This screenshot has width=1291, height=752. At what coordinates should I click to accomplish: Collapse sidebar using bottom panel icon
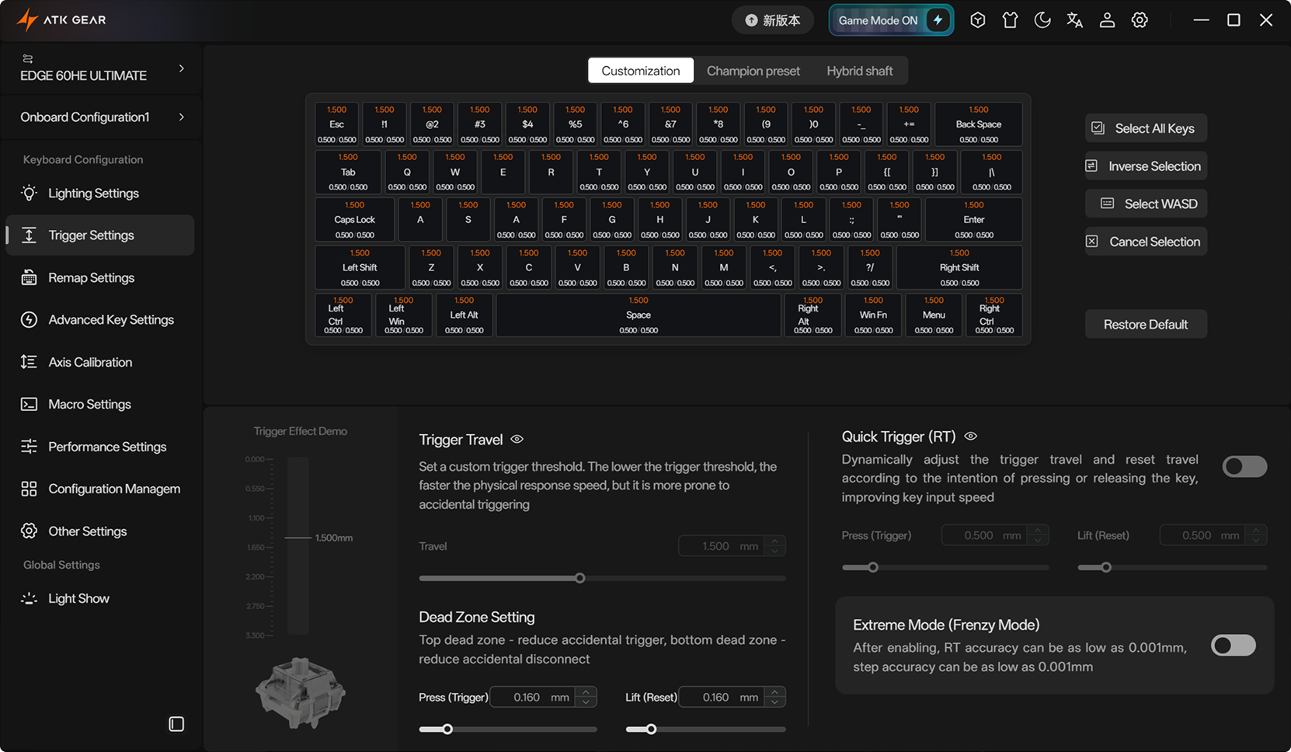(176, 724)
